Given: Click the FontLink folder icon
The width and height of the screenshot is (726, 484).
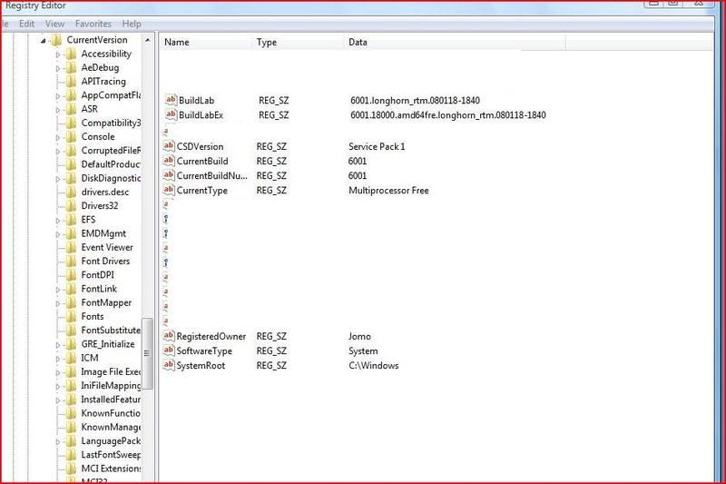Looking at the screenshot, I should 71,289.
